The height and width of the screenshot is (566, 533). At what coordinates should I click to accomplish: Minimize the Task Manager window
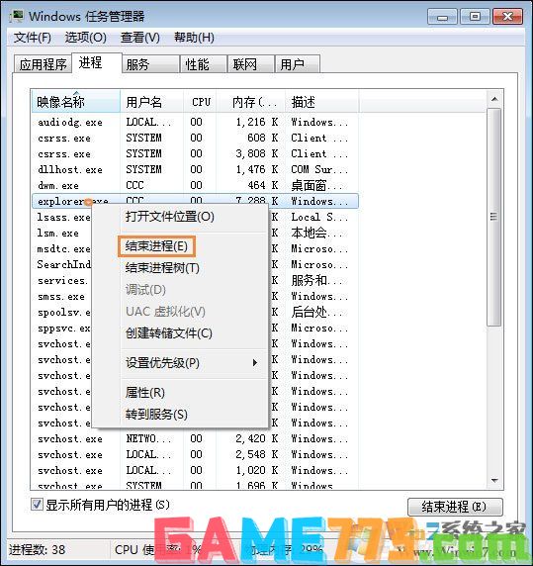(x=442, y=17)
